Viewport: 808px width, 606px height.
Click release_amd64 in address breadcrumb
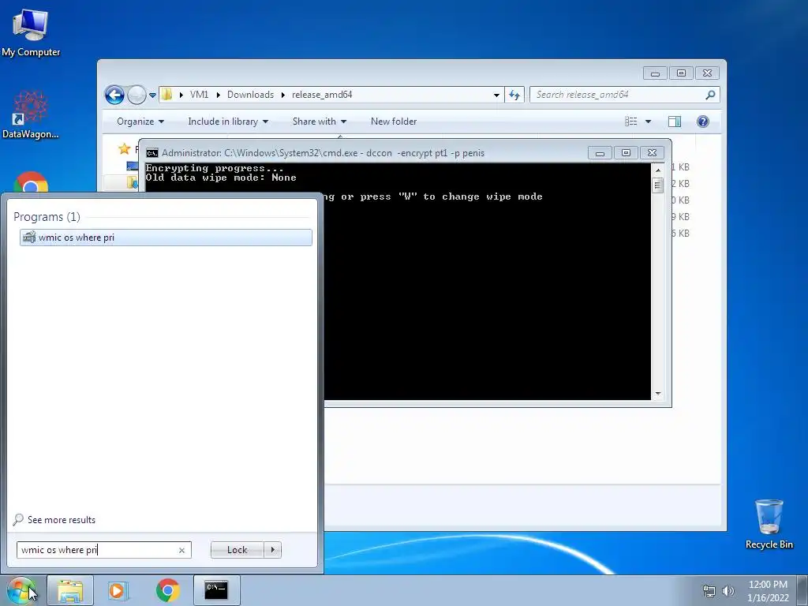(322, 95)
